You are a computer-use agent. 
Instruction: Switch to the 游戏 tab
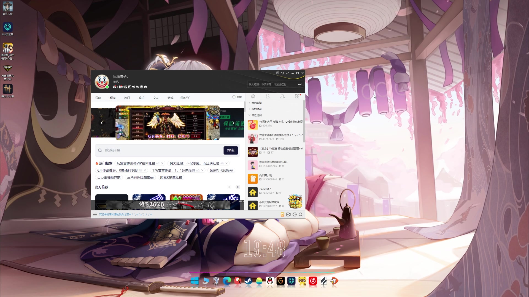click(170, 98)
